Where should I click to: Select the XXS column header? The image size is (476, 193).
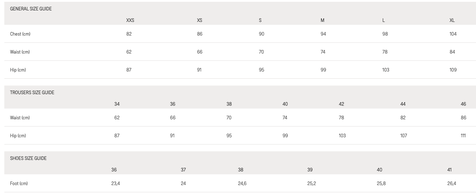[130, 20]
